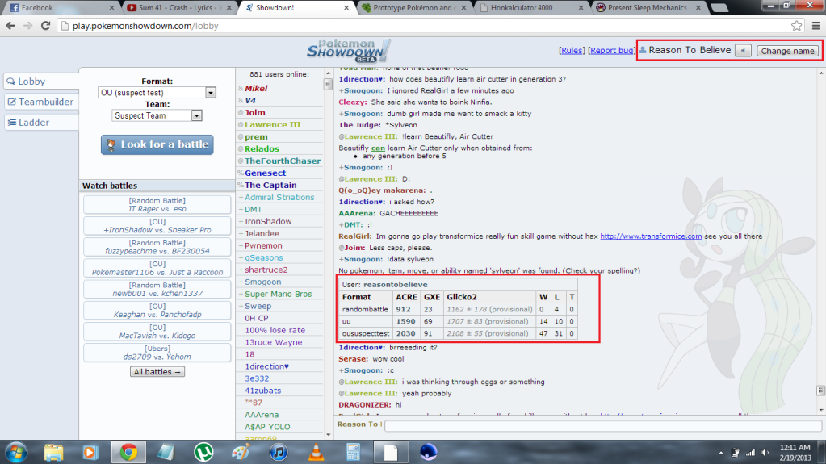Open Paint from taskbar

241,453
